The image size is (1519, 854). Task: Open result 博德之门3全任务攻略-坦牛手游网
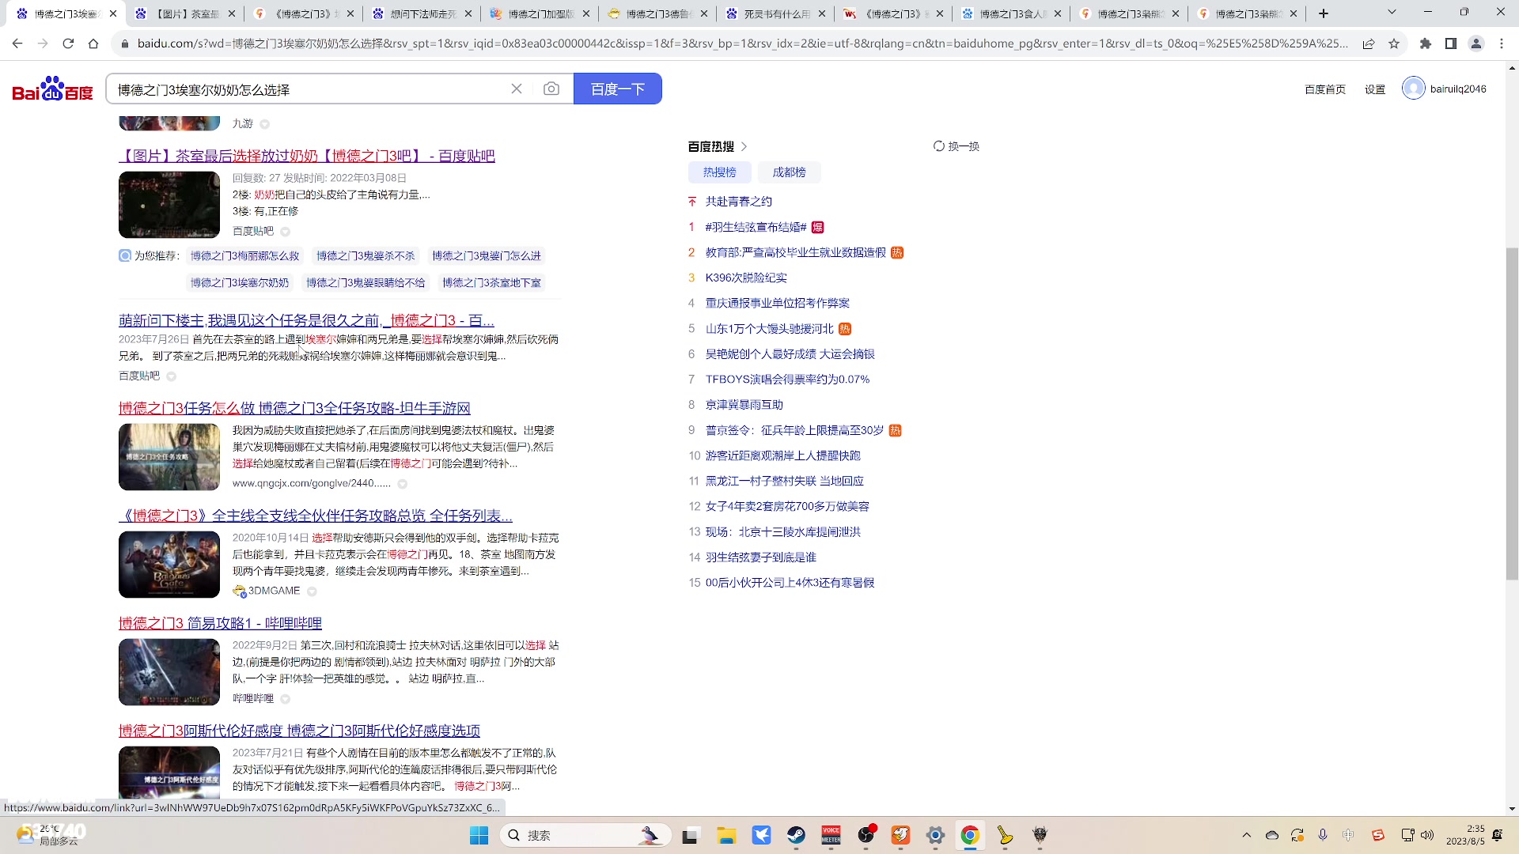pos(294,408)
